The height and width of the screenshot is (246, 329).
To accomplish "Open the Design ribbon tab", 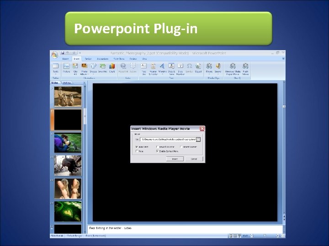I will (x=88, y=59).
